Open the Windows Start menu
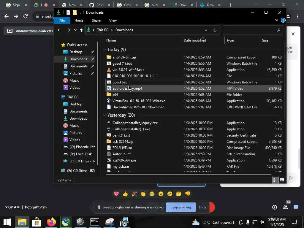Screen dimensions: 304x228 coord(7,222)
